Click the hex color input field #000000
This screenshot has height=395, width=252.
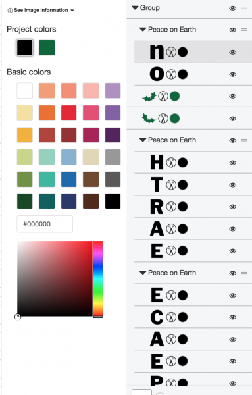tap(45, 224)
